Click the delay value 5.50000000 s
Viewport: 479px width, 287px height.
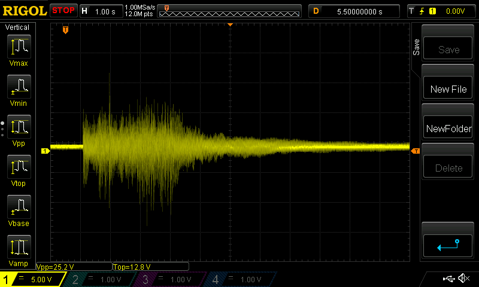tap(360, 11)
